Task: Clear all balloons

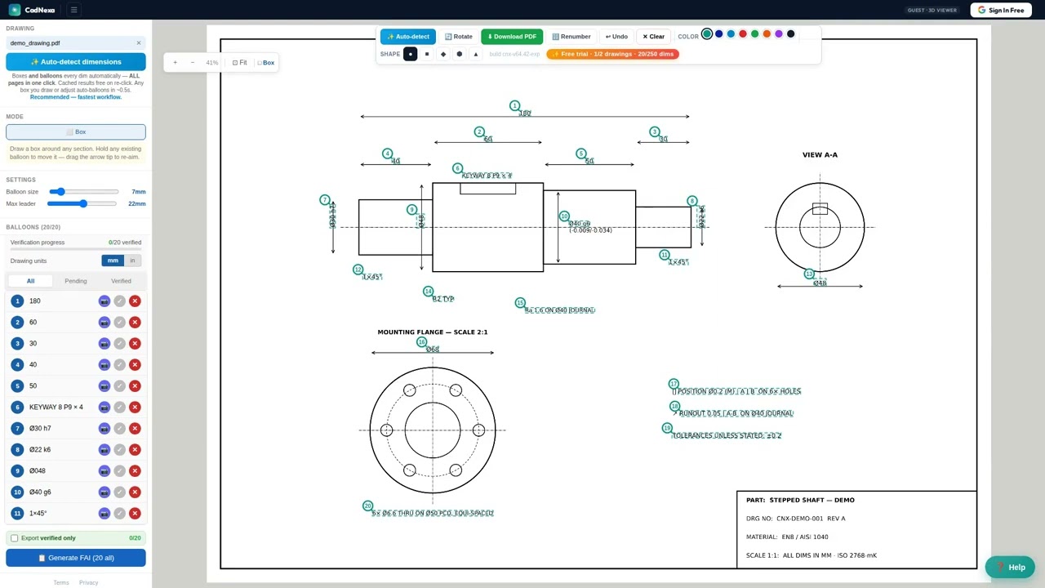Action: tap(653, 37)
